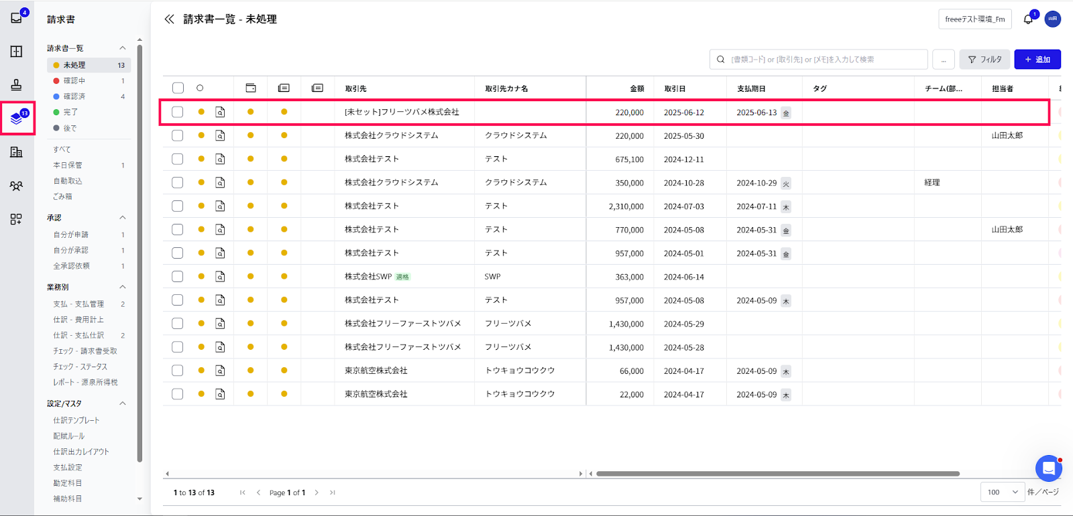Collapse sidebar with double chevron icon
The height and width of the screenshot is (516, 1073).
pyautogui.click(x=169, y=19)
